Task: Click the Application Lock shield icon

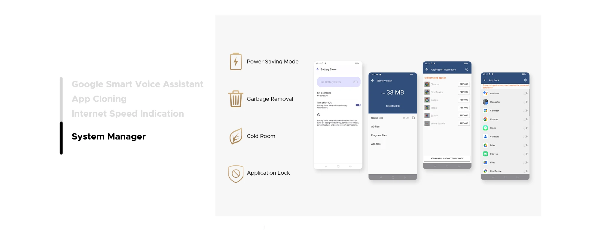Action: 236,173
